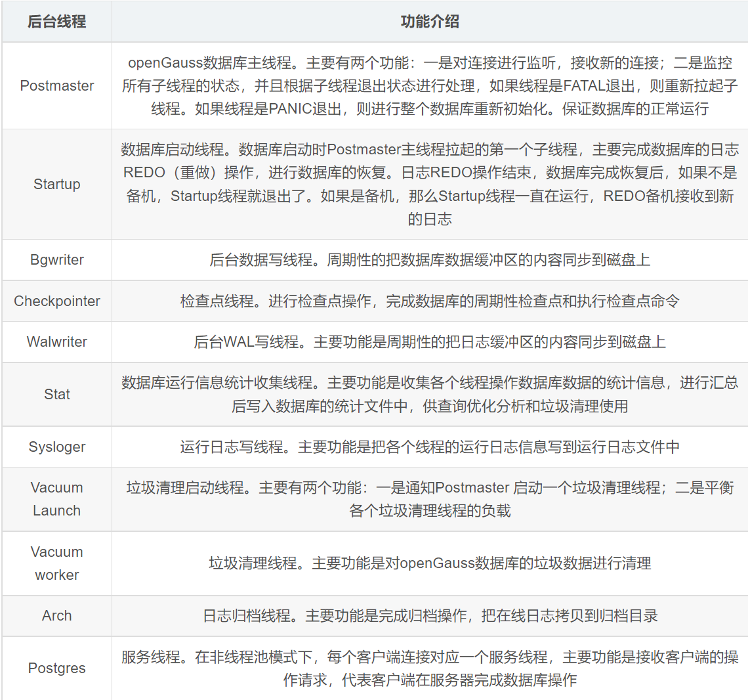The image size is (748, 700).
Task: Click the 后台线程 column header
Action: 56,22
